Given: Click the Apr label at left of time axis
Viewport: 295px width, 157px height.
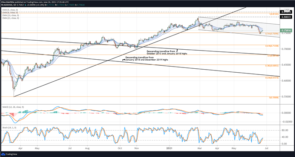Looking at the screenshot, I should (x=20, y=148).
